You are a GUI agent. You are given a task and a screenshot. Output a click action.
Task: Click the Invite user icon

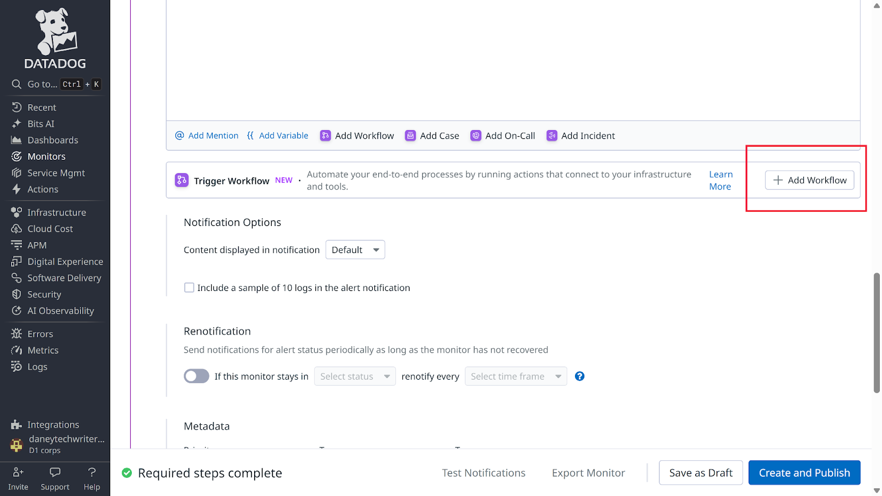(x=18, y=472)
